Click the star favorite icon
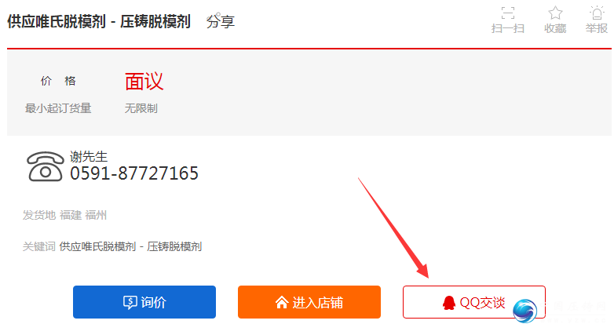The width and height of the screenshot is (614, 335). (555, 13)
